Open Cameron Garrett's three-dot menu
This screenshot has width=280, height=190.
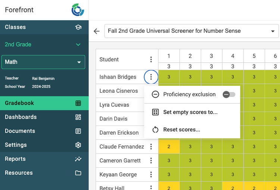151,161
